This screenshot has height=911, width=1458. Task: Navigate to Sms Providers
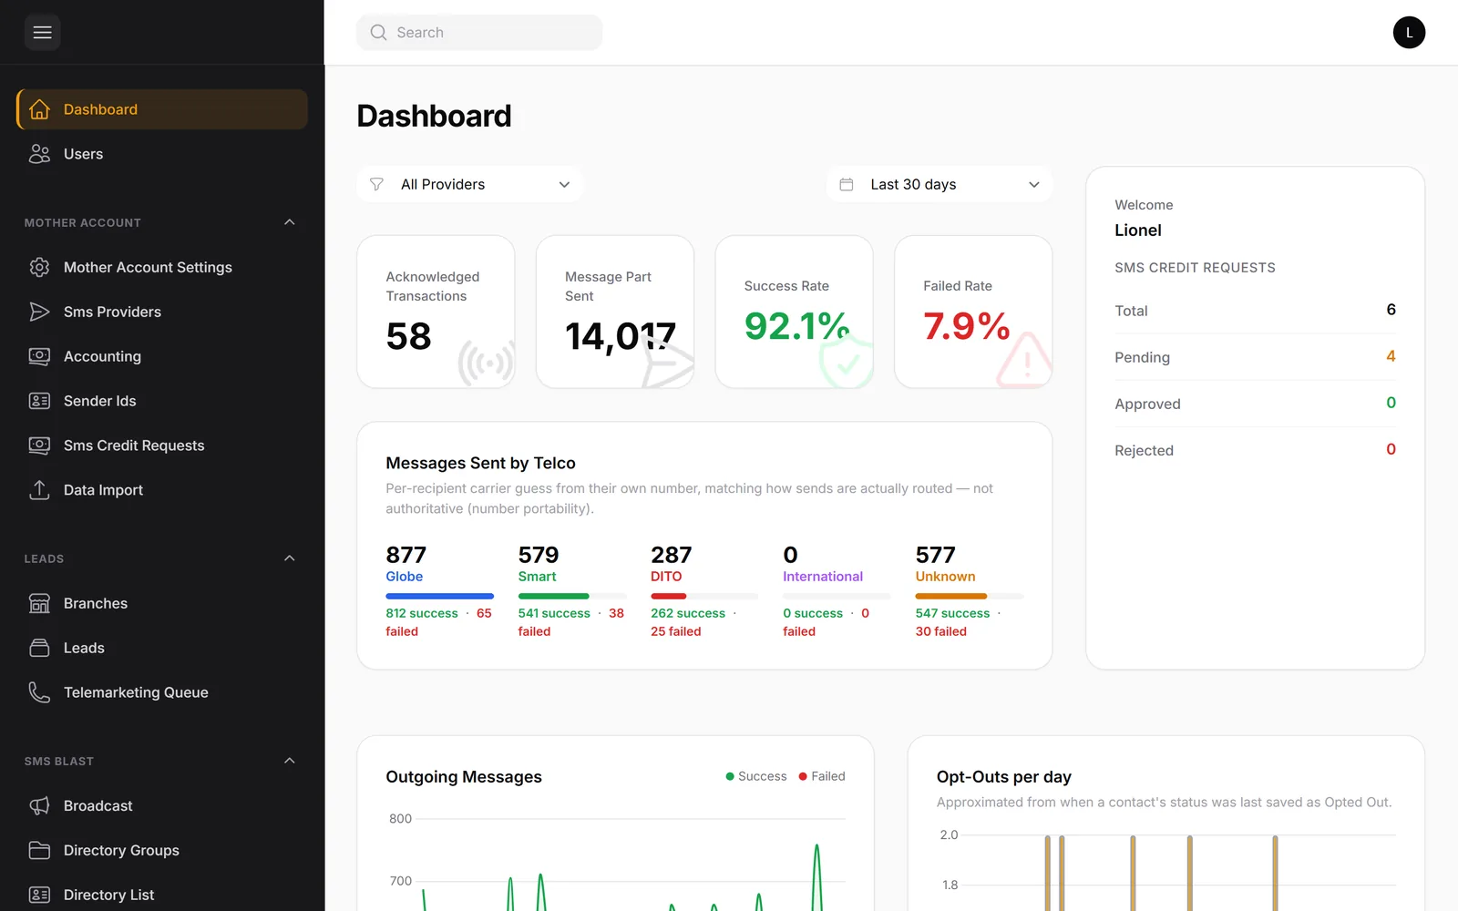162,312
